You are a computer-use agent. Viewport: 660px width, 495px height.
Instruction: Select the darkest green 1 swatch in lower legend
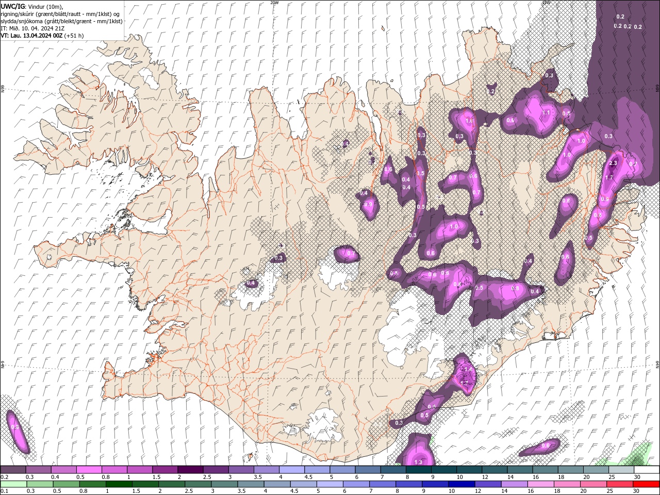(119, 484)
